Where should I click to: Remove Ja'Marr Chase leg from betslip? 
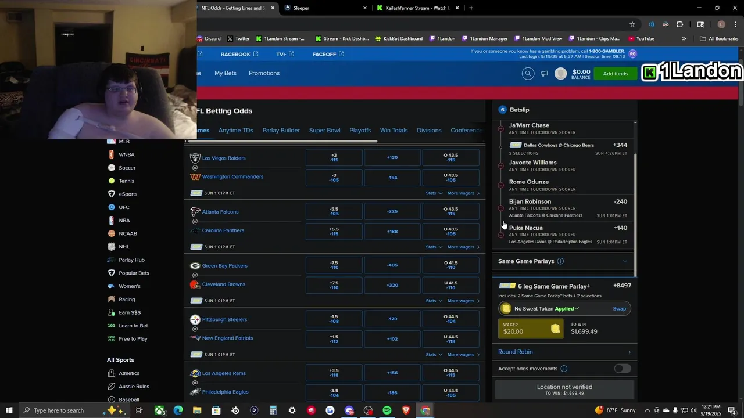[501, 129]
